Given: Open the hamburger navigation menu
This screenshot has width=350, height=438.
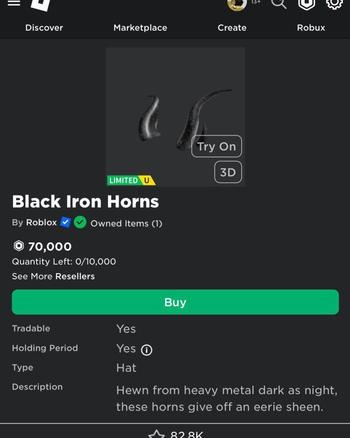Looking at the screenshot, I should point(14,3).
